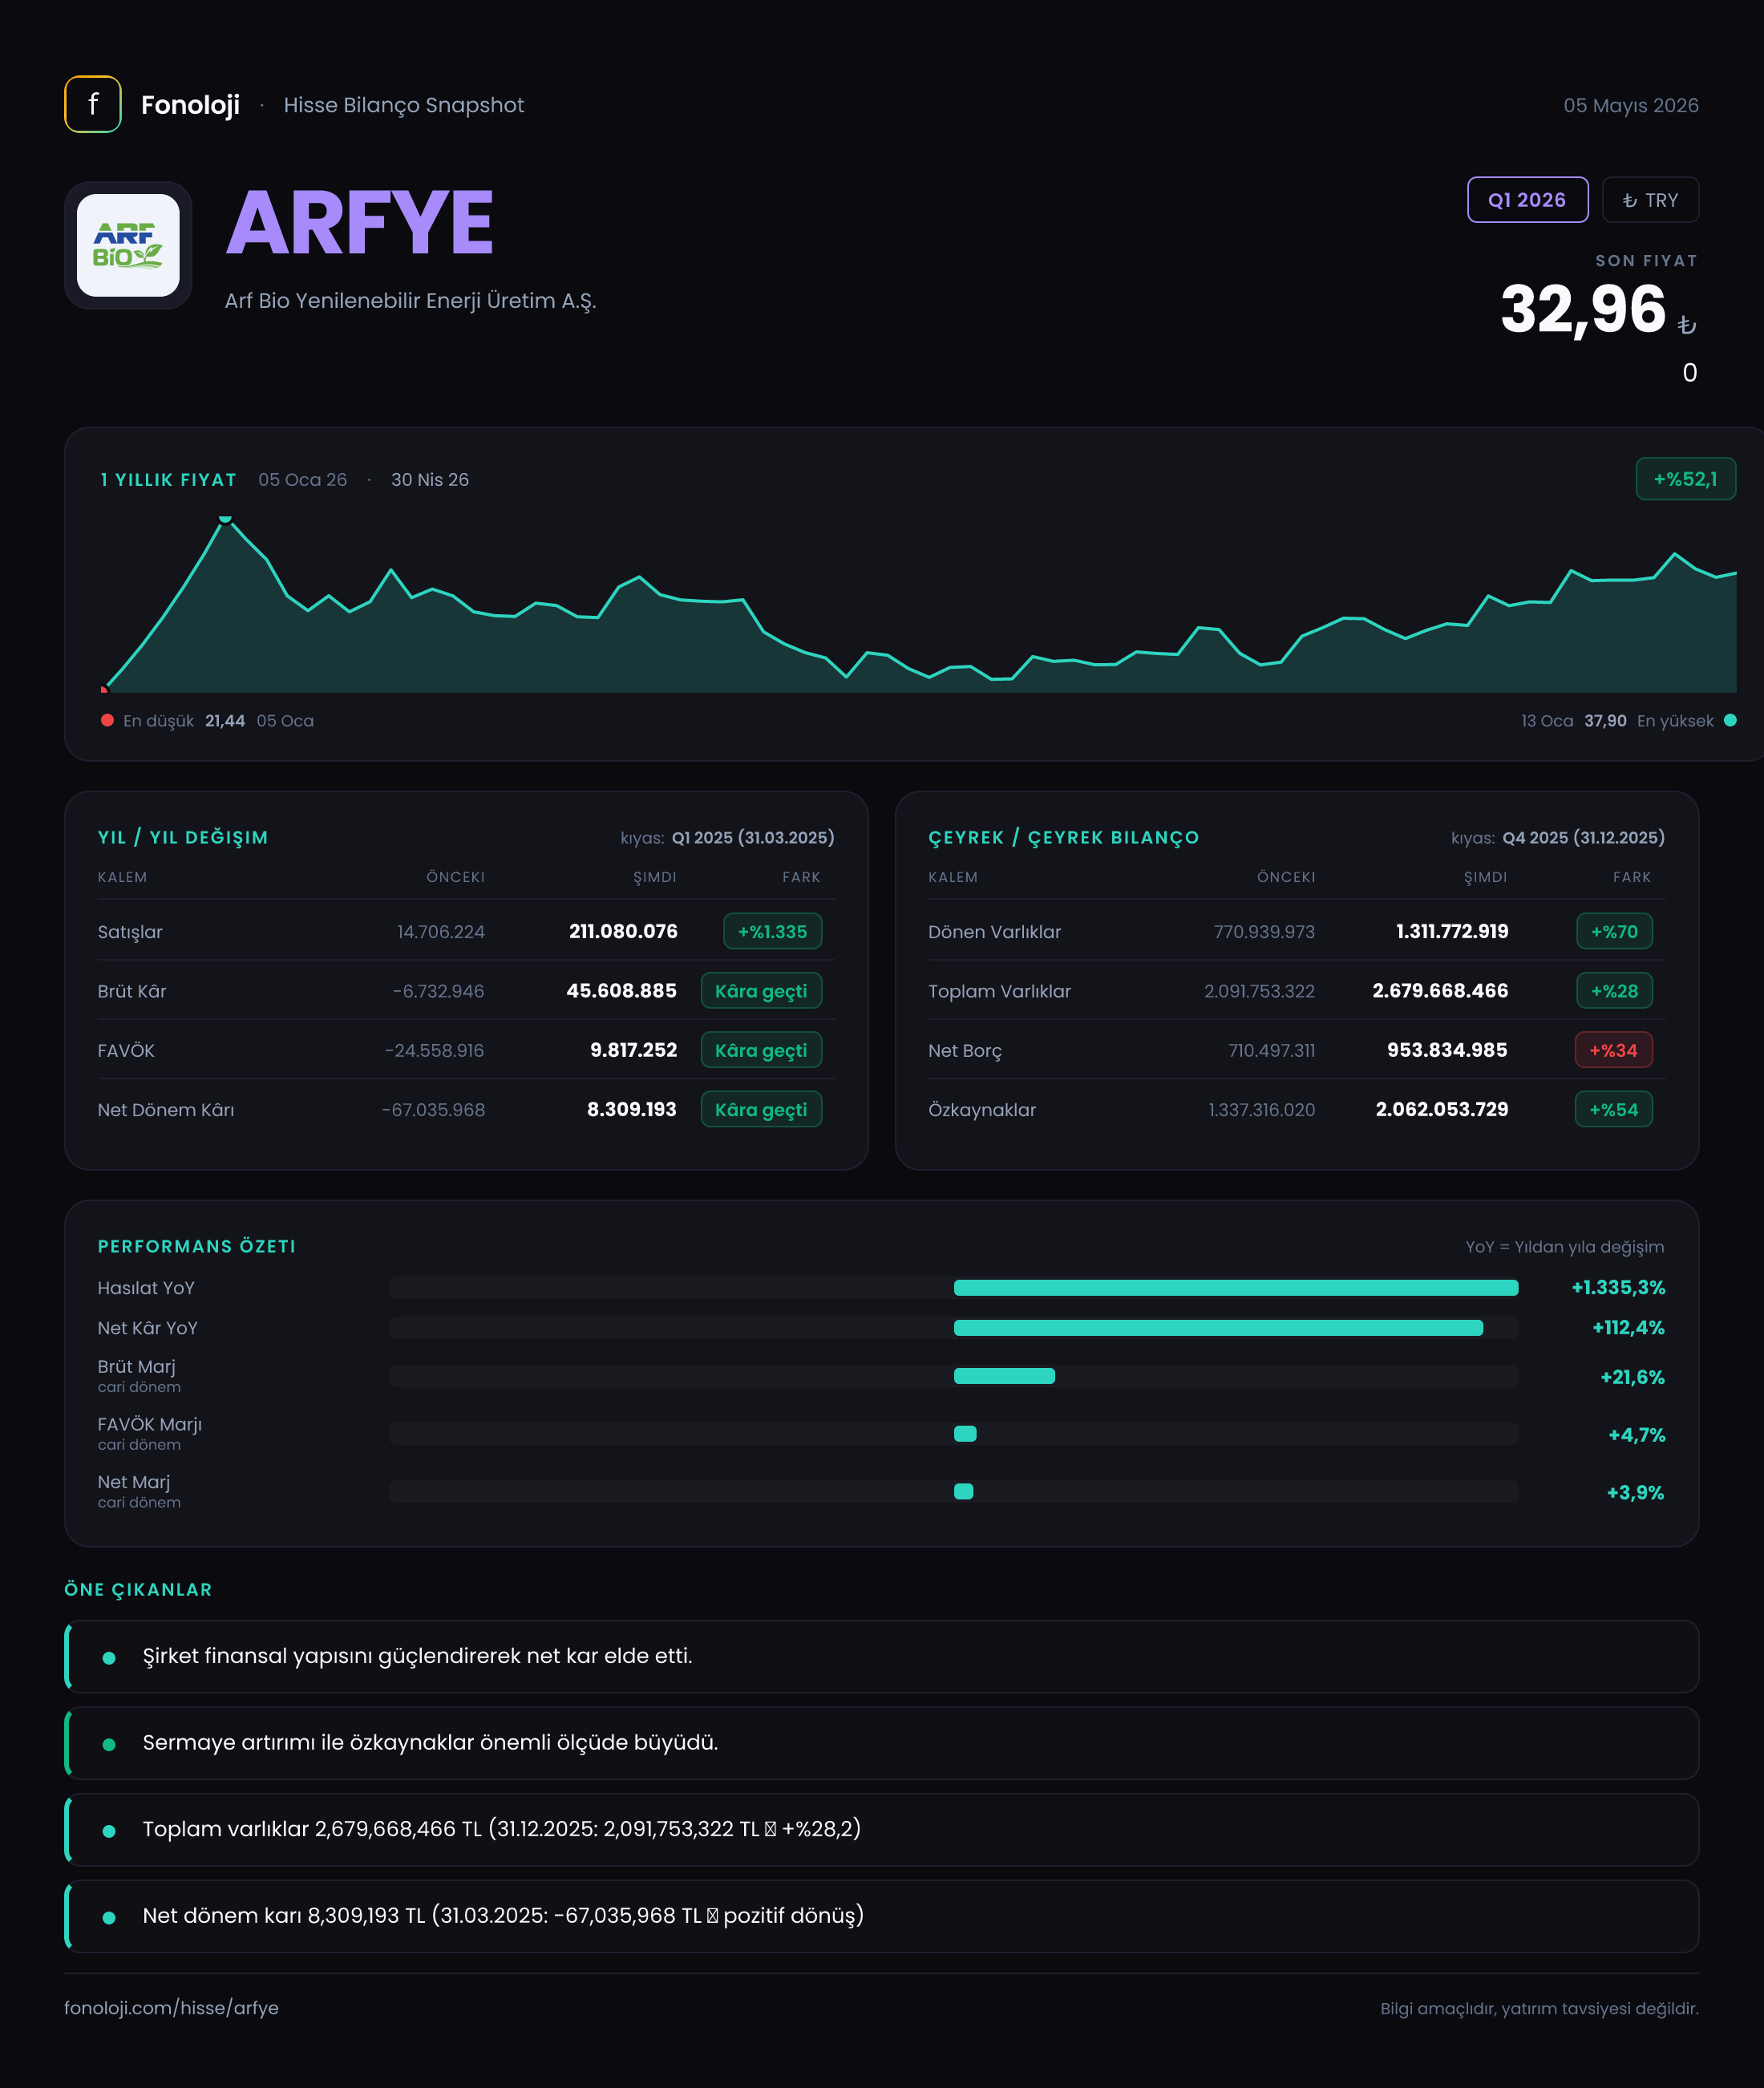Click the 'Kâra geçti' badge in Net Dönem Kârı row
The image size is (1764, 2088).
[x=761, y=1109]
